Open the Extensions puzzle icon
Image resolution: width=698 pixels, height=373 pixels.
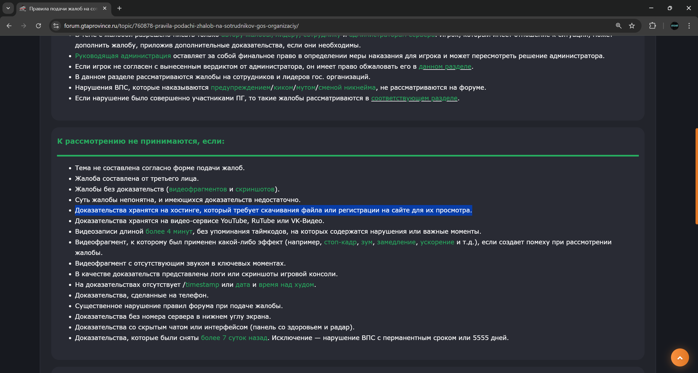point(652,26)
